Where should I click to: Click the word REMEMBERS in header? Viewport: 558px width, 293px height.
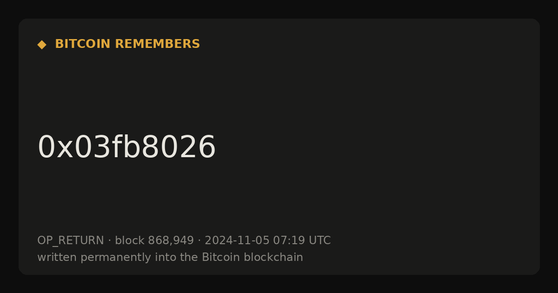[x=158, y=44]
